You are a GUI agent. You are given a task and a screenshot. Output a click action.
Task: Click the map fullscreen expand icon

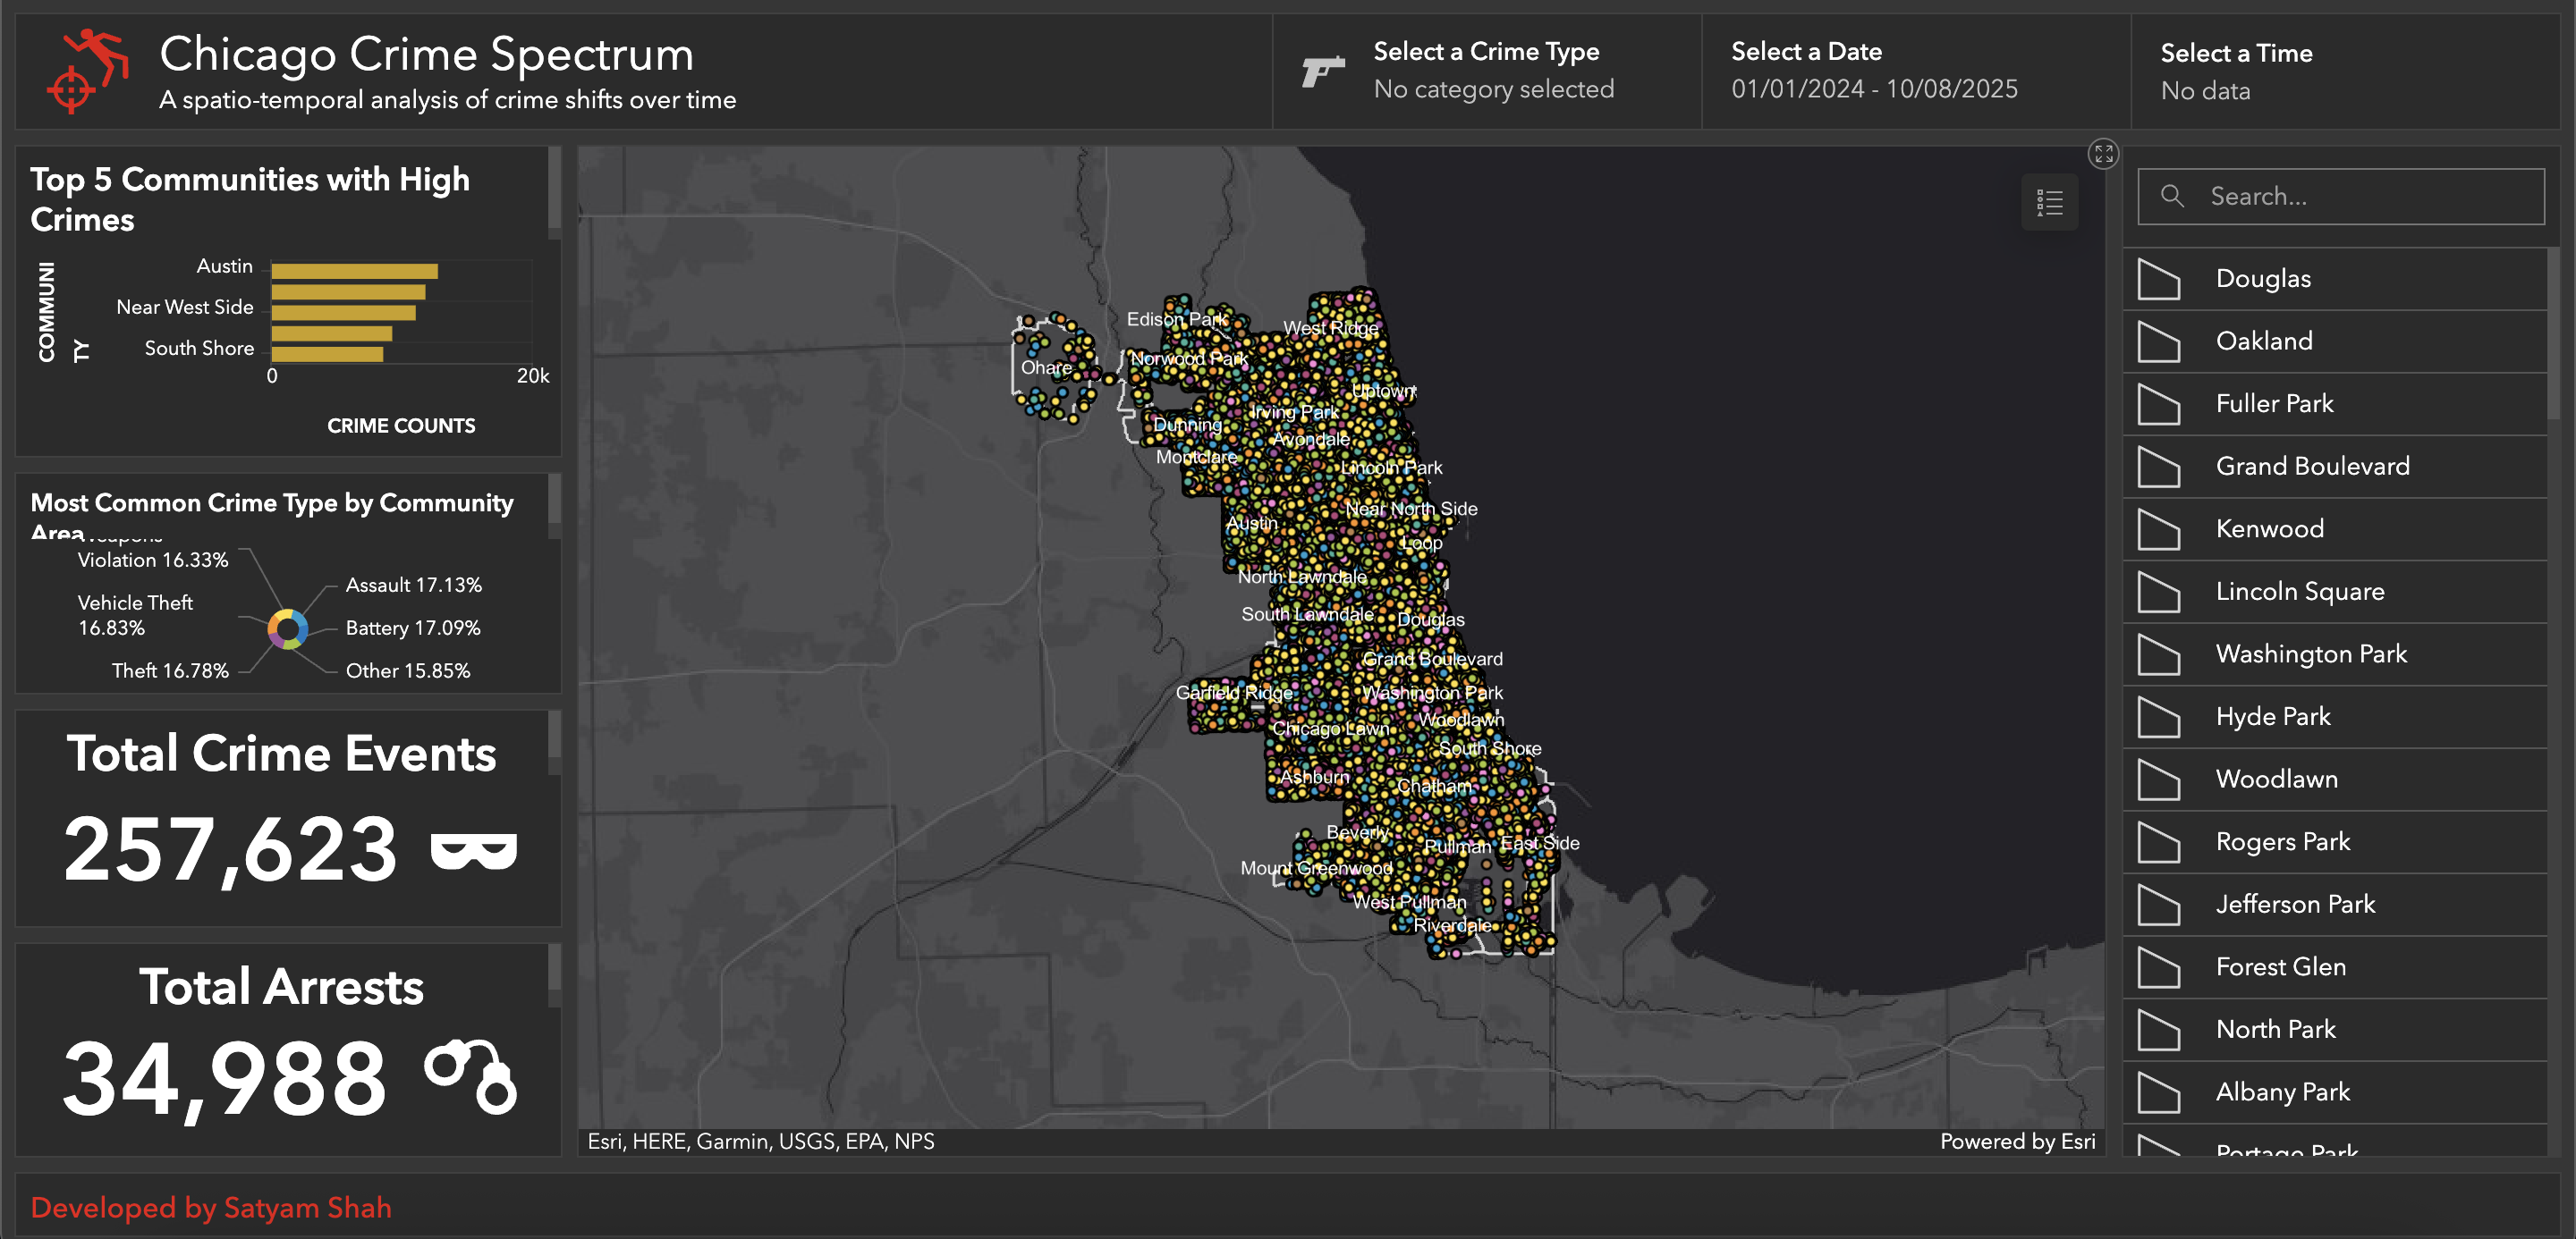2103,154
